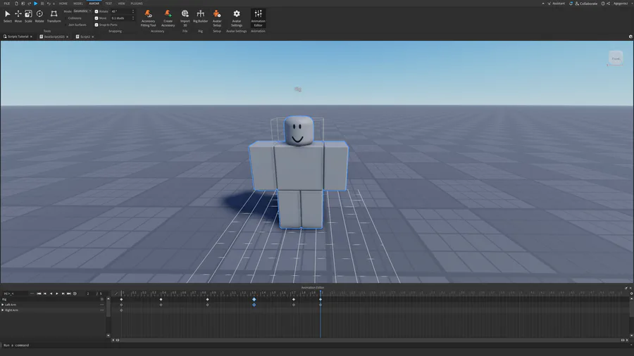Activate the Rotate tool in Tools group
This screenshot has height=356, width=634.
tap(39, 16)
